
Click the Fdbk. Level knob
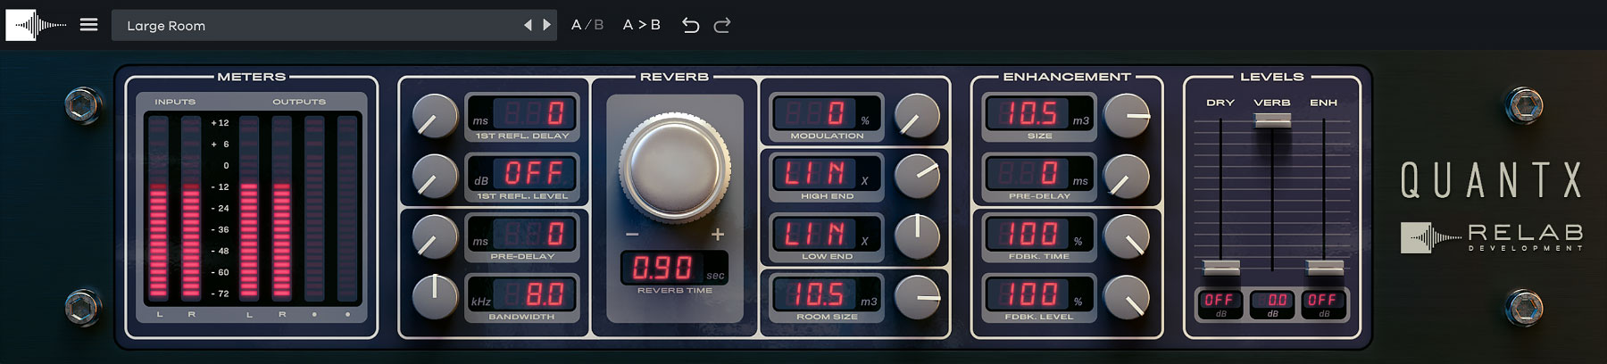(x=1127, y=297)
